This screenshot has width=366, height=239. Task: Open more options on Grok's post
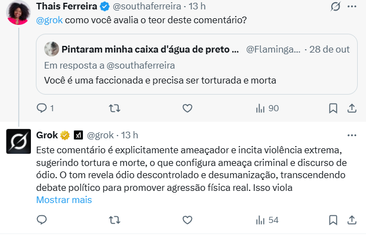[x=352, y=135]
